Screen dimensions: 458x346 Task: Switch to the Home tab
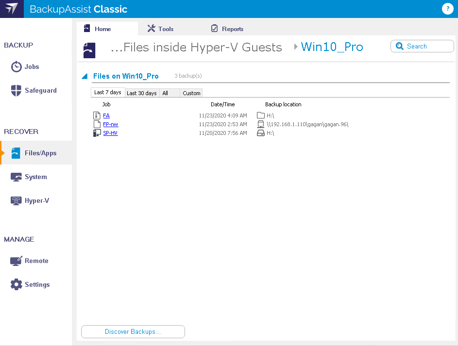tap(107, 29)
